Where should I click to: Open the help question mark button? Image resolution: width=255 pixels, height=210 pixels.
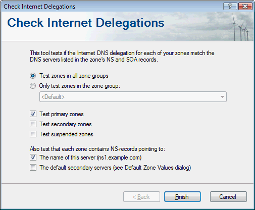click(230, 7)
